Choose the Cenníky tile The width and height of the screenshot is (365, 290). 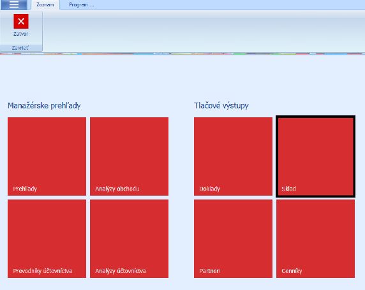pos(315,238)
